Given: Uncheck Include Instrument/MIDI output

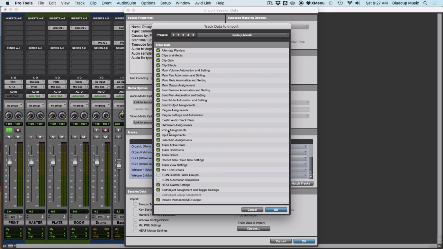Looking at the screenshot, I should point(158,200).
